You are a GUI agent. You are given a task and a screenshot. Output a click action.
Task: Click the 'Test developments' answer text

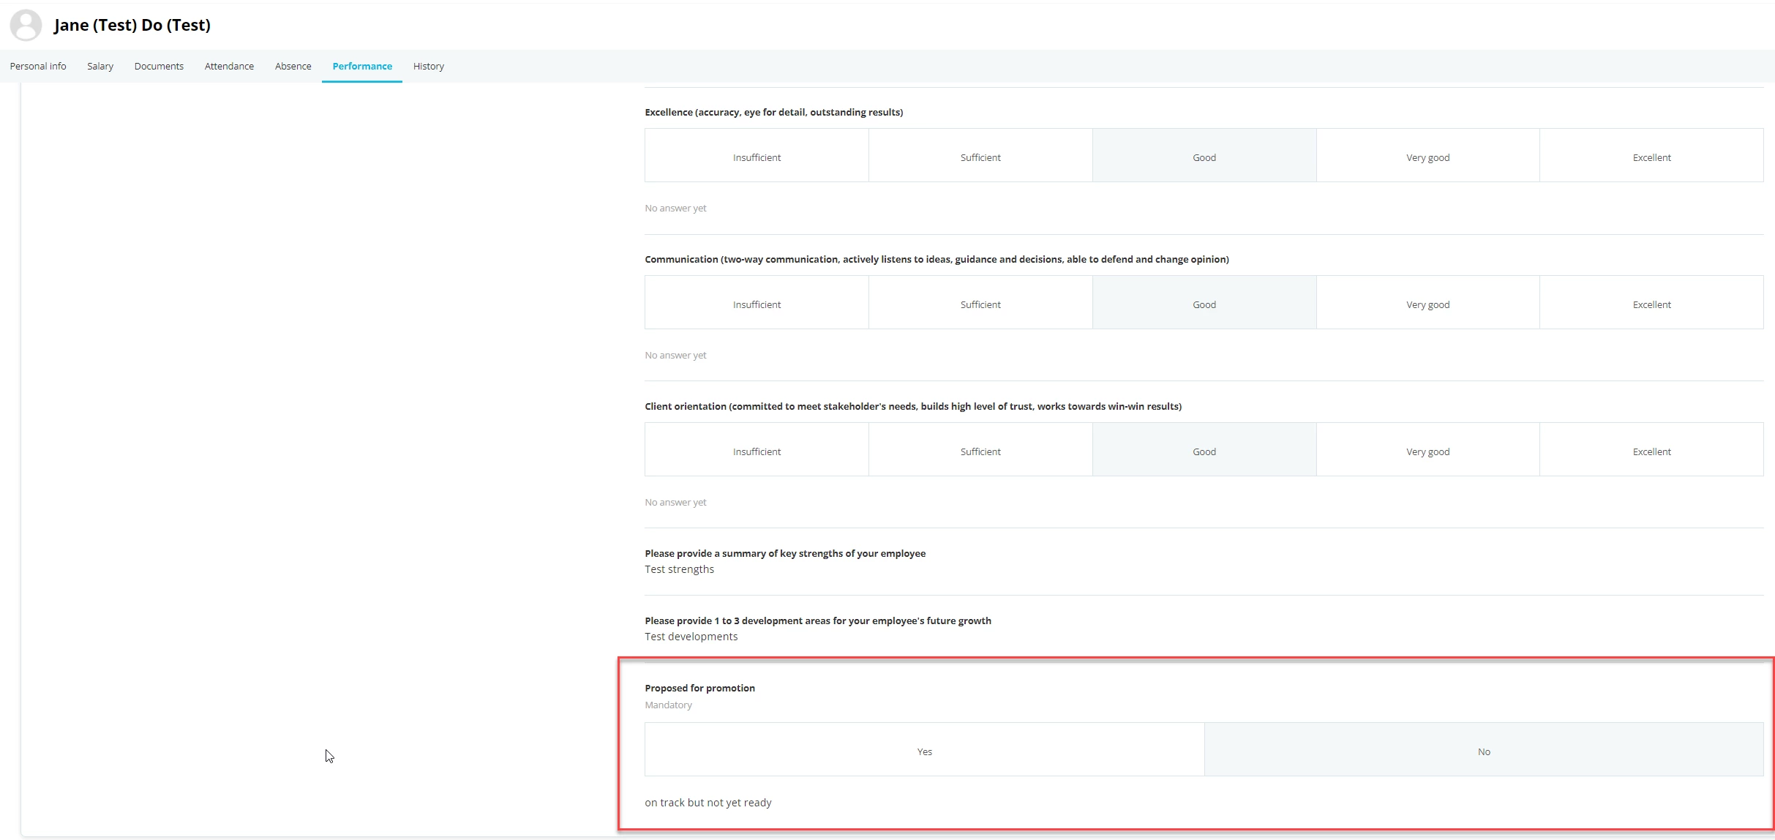pos(691,637)
